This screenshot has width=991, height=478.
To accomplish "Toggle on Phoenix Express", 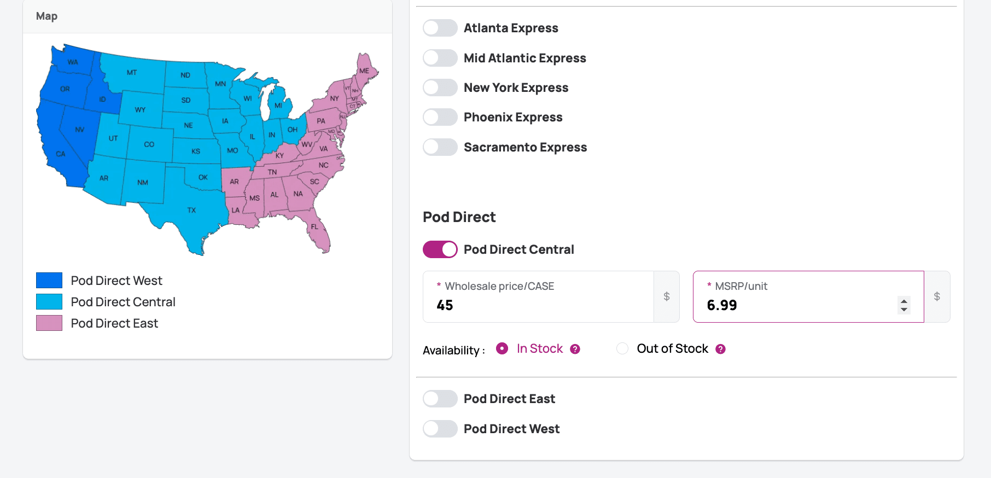I will point(440,117).
